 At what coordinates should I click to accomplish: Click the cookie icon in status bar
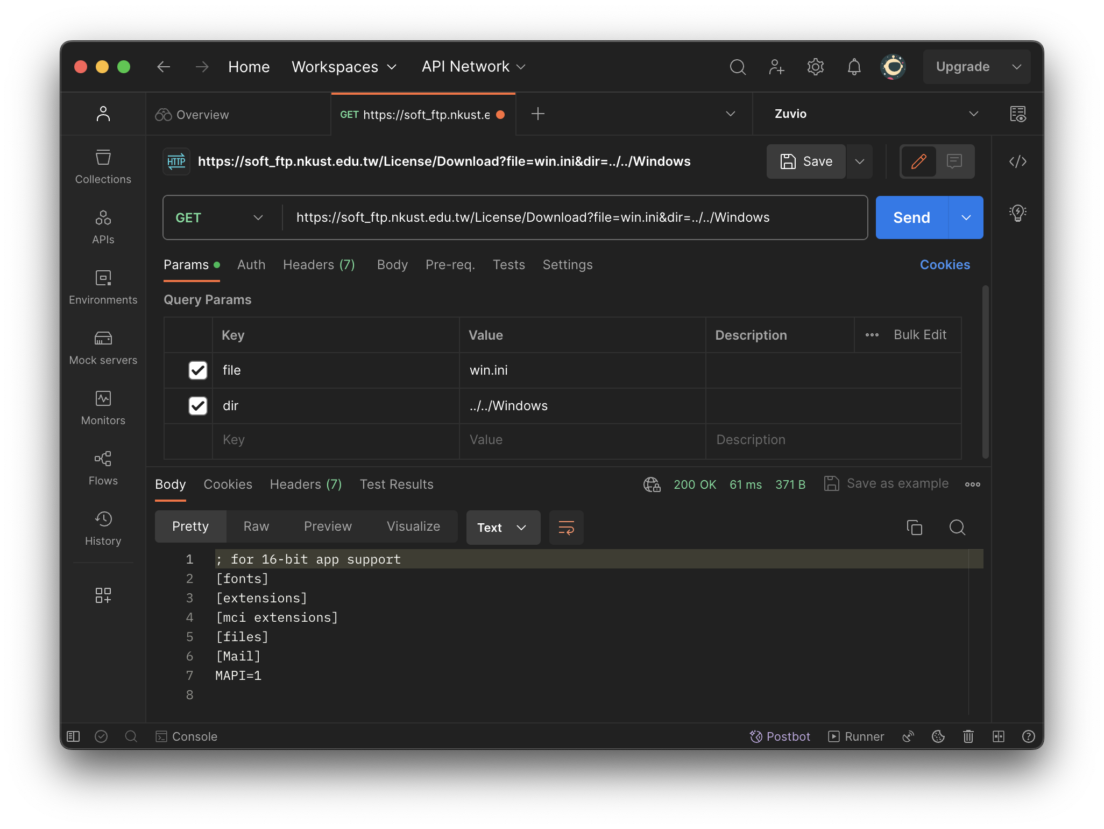coord(938,736)
